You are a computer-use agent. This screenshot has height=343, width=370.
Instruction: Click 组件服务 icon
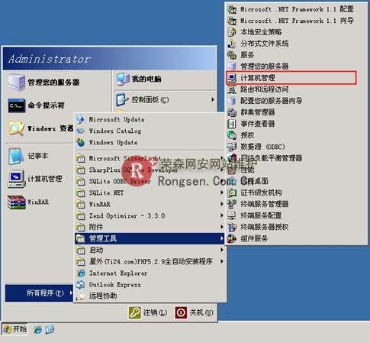point(232,238)
